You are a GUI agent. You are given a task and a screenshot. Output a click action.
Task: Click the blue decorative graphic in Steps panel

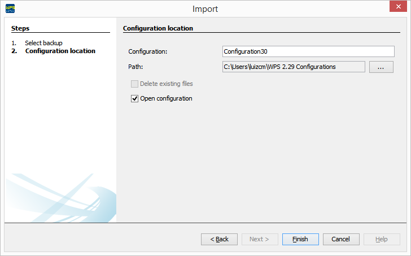click(62, 198)
